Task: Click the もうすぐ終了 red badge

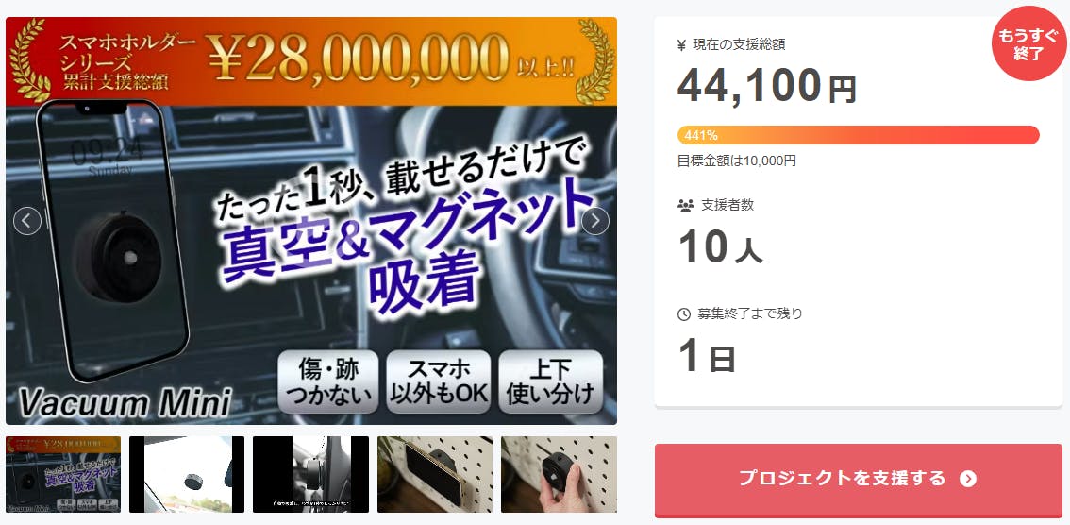Action: tap(1028, 43)
